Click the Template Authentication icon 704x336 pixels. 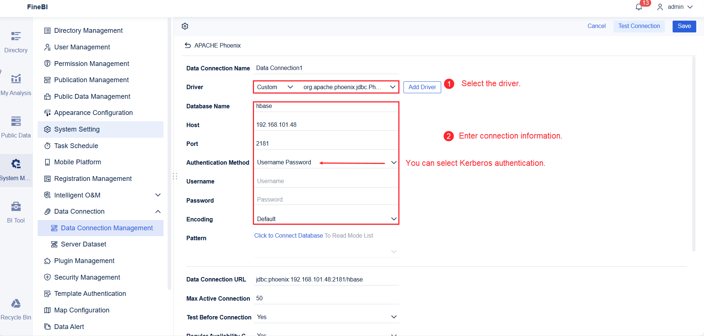47,294
